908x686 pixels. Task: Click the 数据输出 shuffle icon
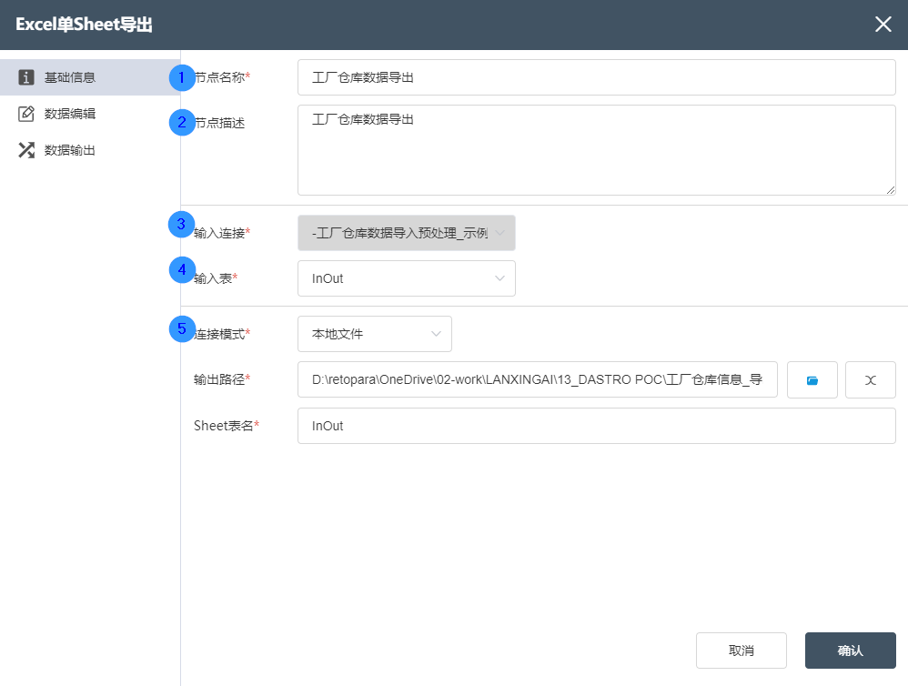pos(26,150)
